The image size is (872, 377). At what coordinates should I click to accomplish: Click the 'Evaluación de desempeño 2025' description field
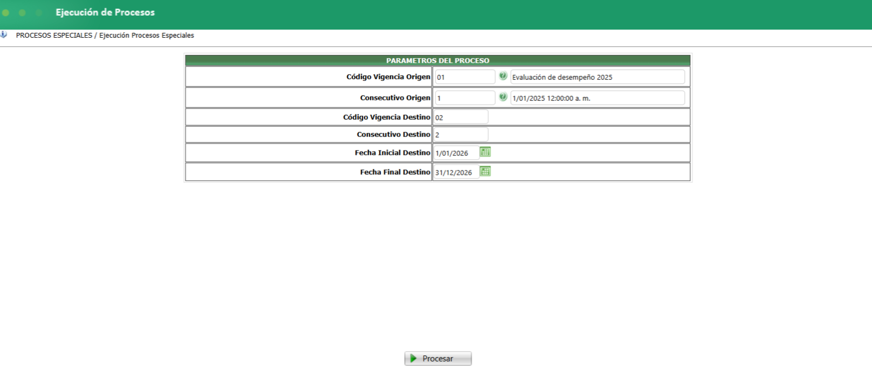pyautogui.click(x=598, y=77)
